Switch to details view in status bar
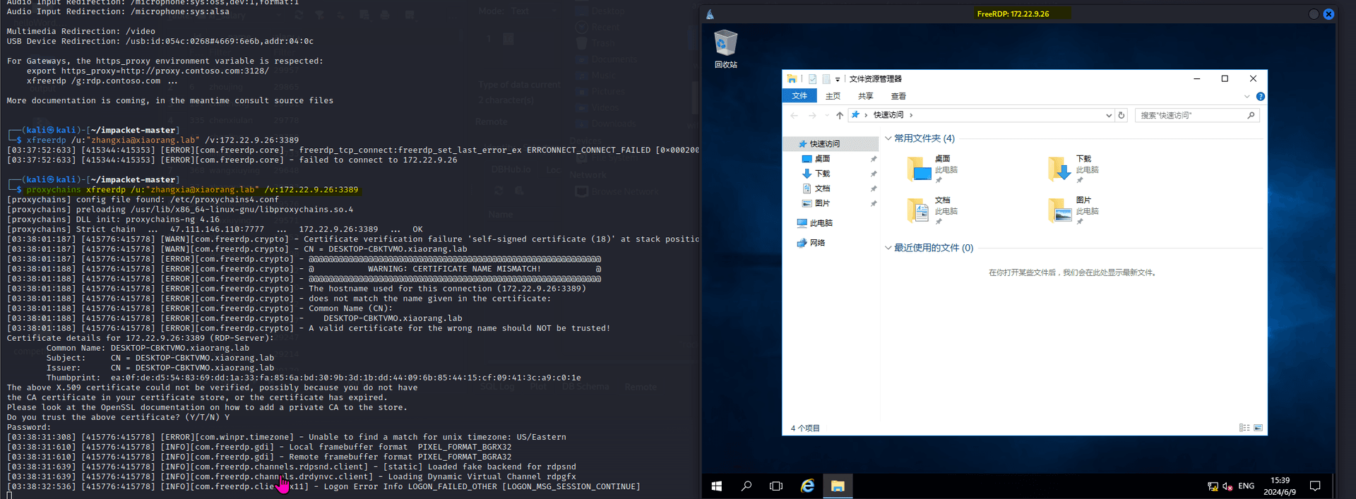The height and width of the screenshot is (499, 1356). coord(1244,428)
